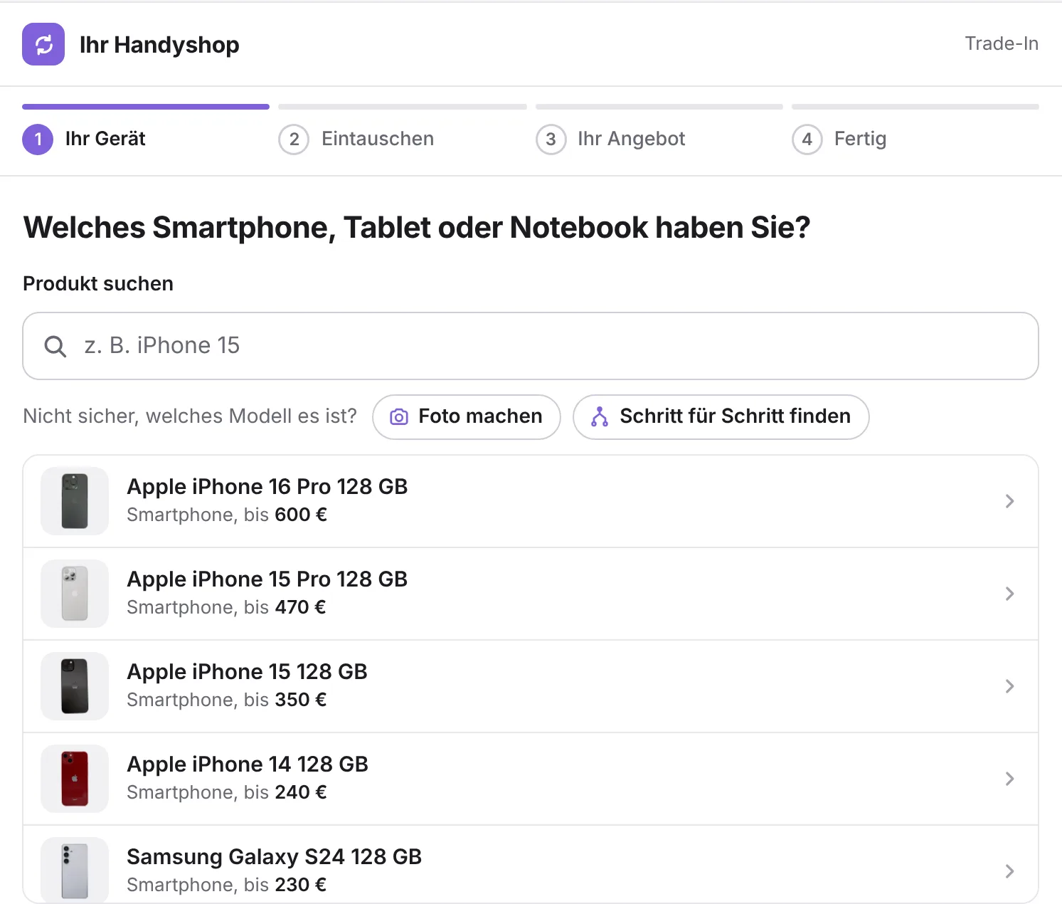Open iPhone 15 Pro 128 GB row chevron
This screenshot has height=904, width=1062.
[x=1009, y=594]
